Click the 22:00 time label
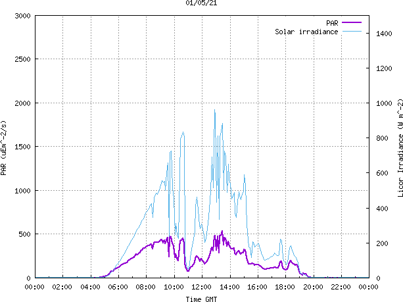This screenshot has height=302, width=403. pos(341,287)
